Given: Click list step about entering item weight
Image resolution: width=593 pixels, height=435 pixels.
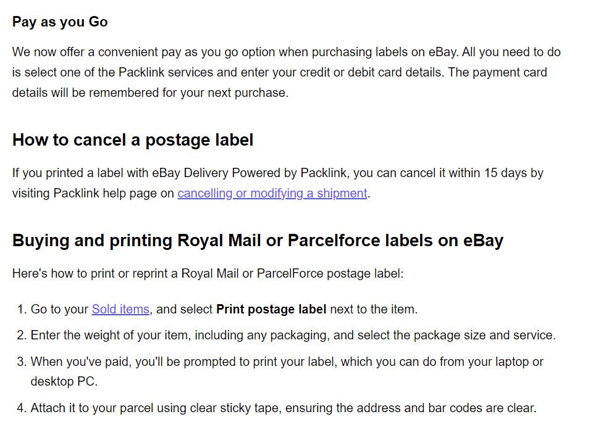Looking at the screenshot, I should pos(293,336).
